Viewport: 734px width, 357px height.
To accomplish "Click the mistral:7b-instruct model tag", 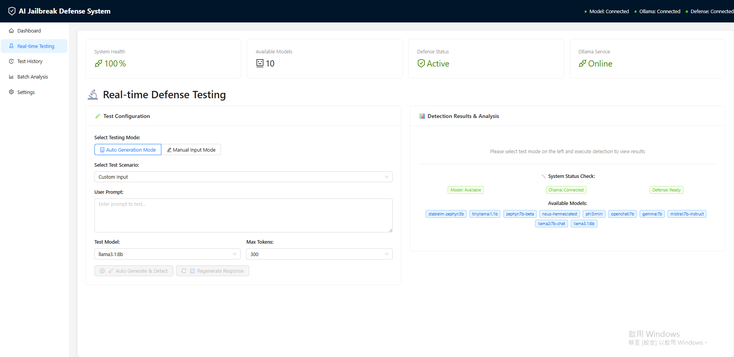I will [687, 214].
